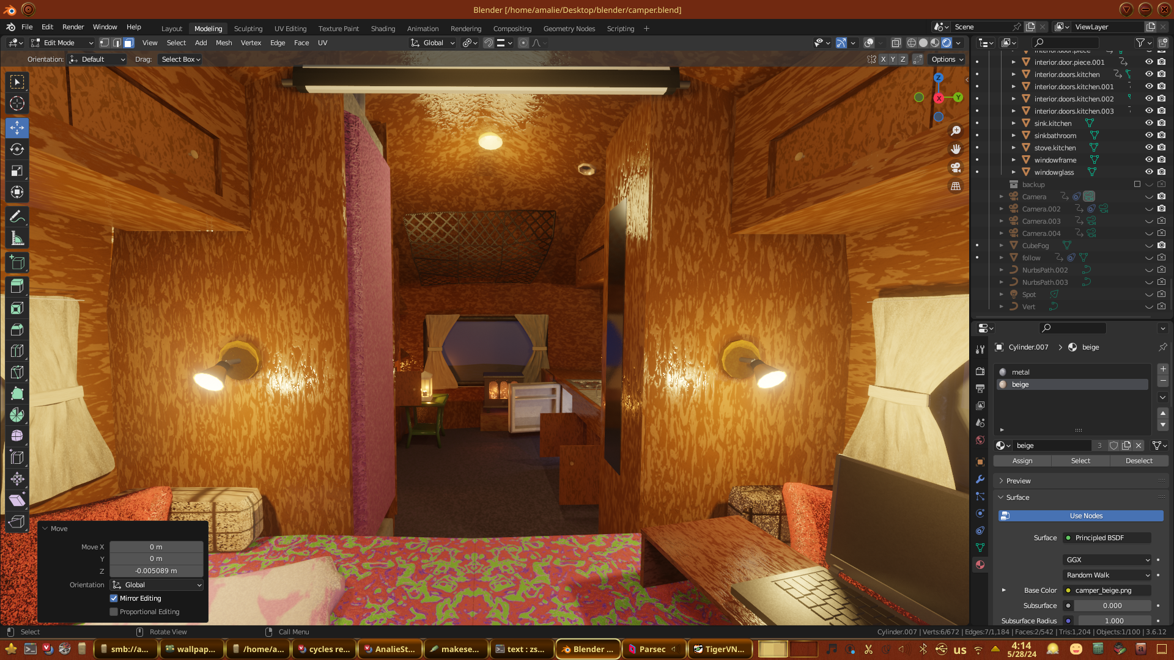Viewport: 1174px width, 660px height.
Task: Open the Modifier properties wrench tab
Action: click(x=980, y=479)
